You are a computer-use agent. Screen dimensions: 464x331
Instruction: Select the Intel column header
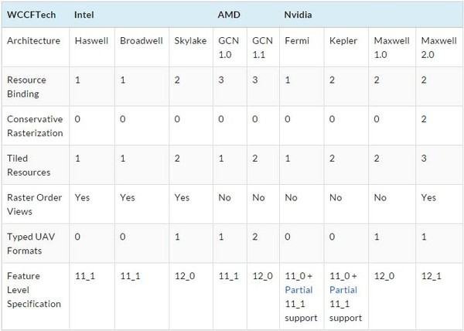(85, 15)
